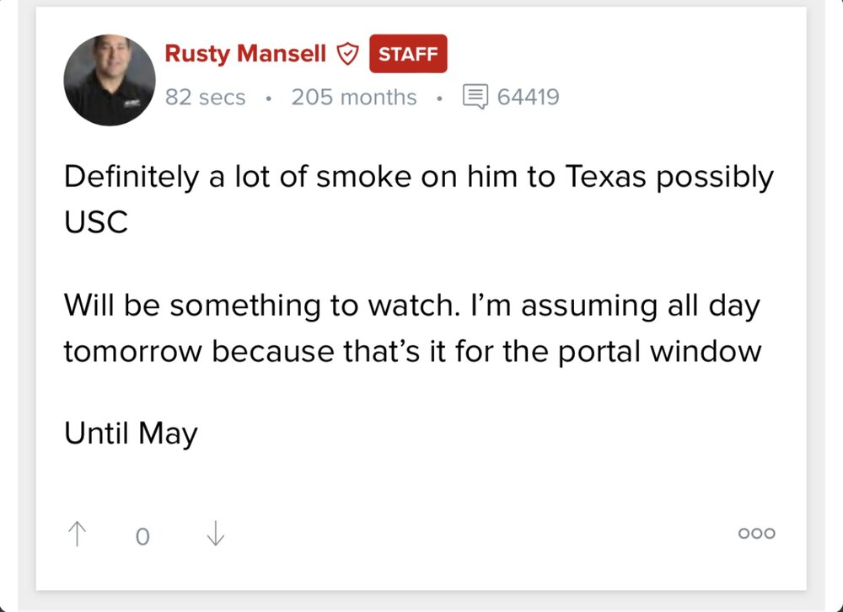Upvote Rusty Mansell's post
The height and width of the screenshot is (612, 843).
[77, 534]
